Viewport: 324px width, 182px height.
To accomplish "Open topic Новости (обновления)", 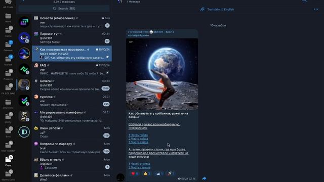I will 72,22.
